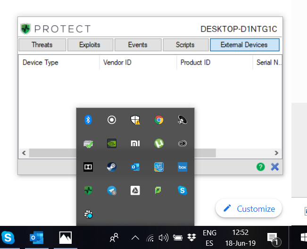Open Adobe Creative Cloud tray icon
The height and width of the screenshot is (249, 307).
(x=183, y=143)
